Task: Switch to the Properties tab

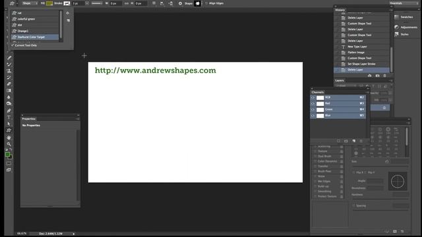Action: (x=29, y=118)
